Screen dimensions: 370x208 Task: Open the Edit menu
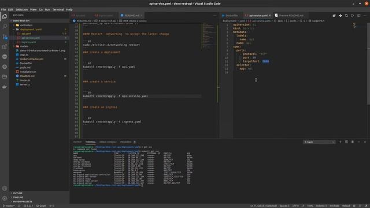[10, 10]
